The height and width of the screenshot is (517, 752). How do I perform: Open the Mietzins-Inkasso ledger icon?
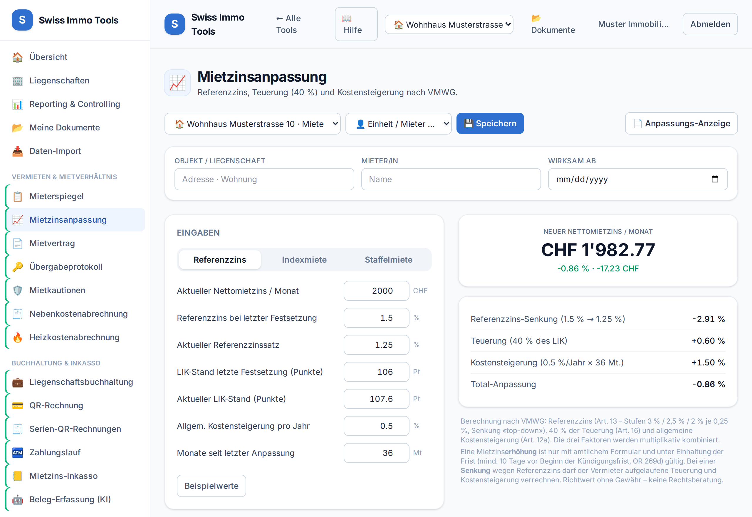coord(18,476)
